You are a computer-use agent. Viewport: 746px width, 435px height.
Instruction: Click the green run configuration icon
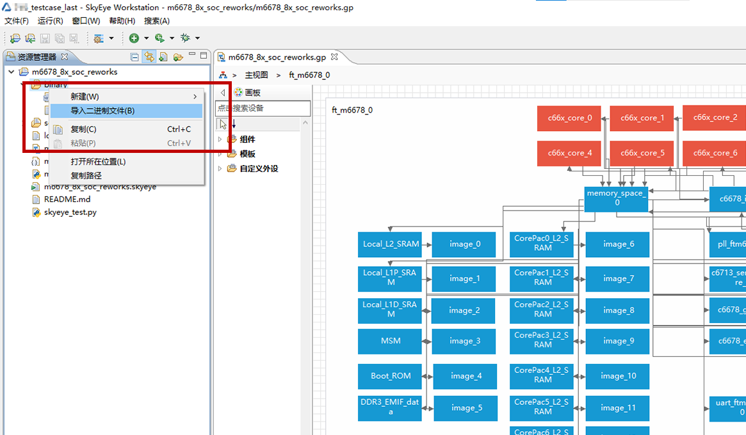[160, 38]
